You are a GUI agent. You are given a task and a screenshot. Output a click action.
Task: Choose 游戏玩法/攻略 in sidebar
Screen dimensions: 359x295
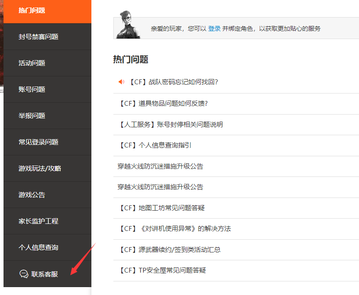(x=47, y=169)
